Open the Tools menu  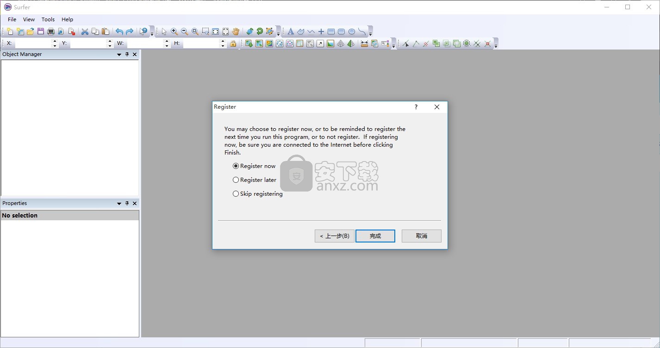48,19
